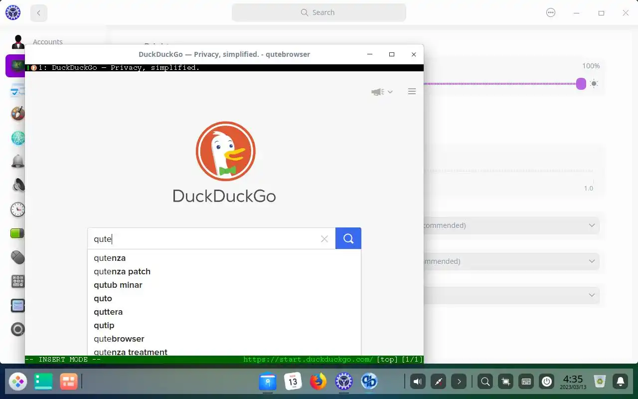
Task: Choose the 'quto' suggestion
Action: (224, 298)
